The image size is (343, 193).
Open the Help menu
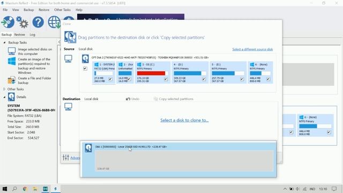79,10
